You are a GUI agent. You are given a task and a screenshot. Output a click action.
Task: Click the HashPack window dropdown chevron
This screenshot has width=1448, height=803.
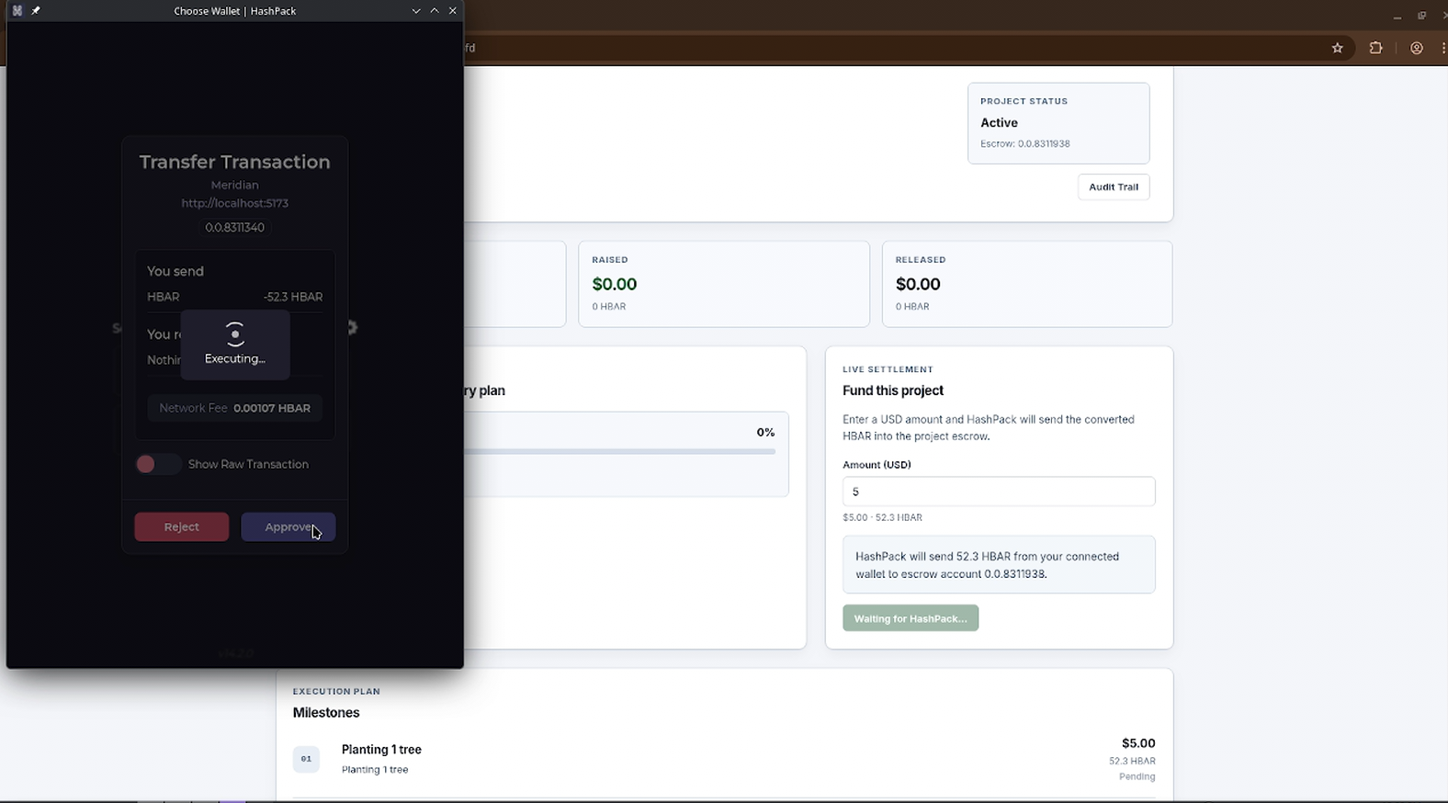[x=416, y=11]
